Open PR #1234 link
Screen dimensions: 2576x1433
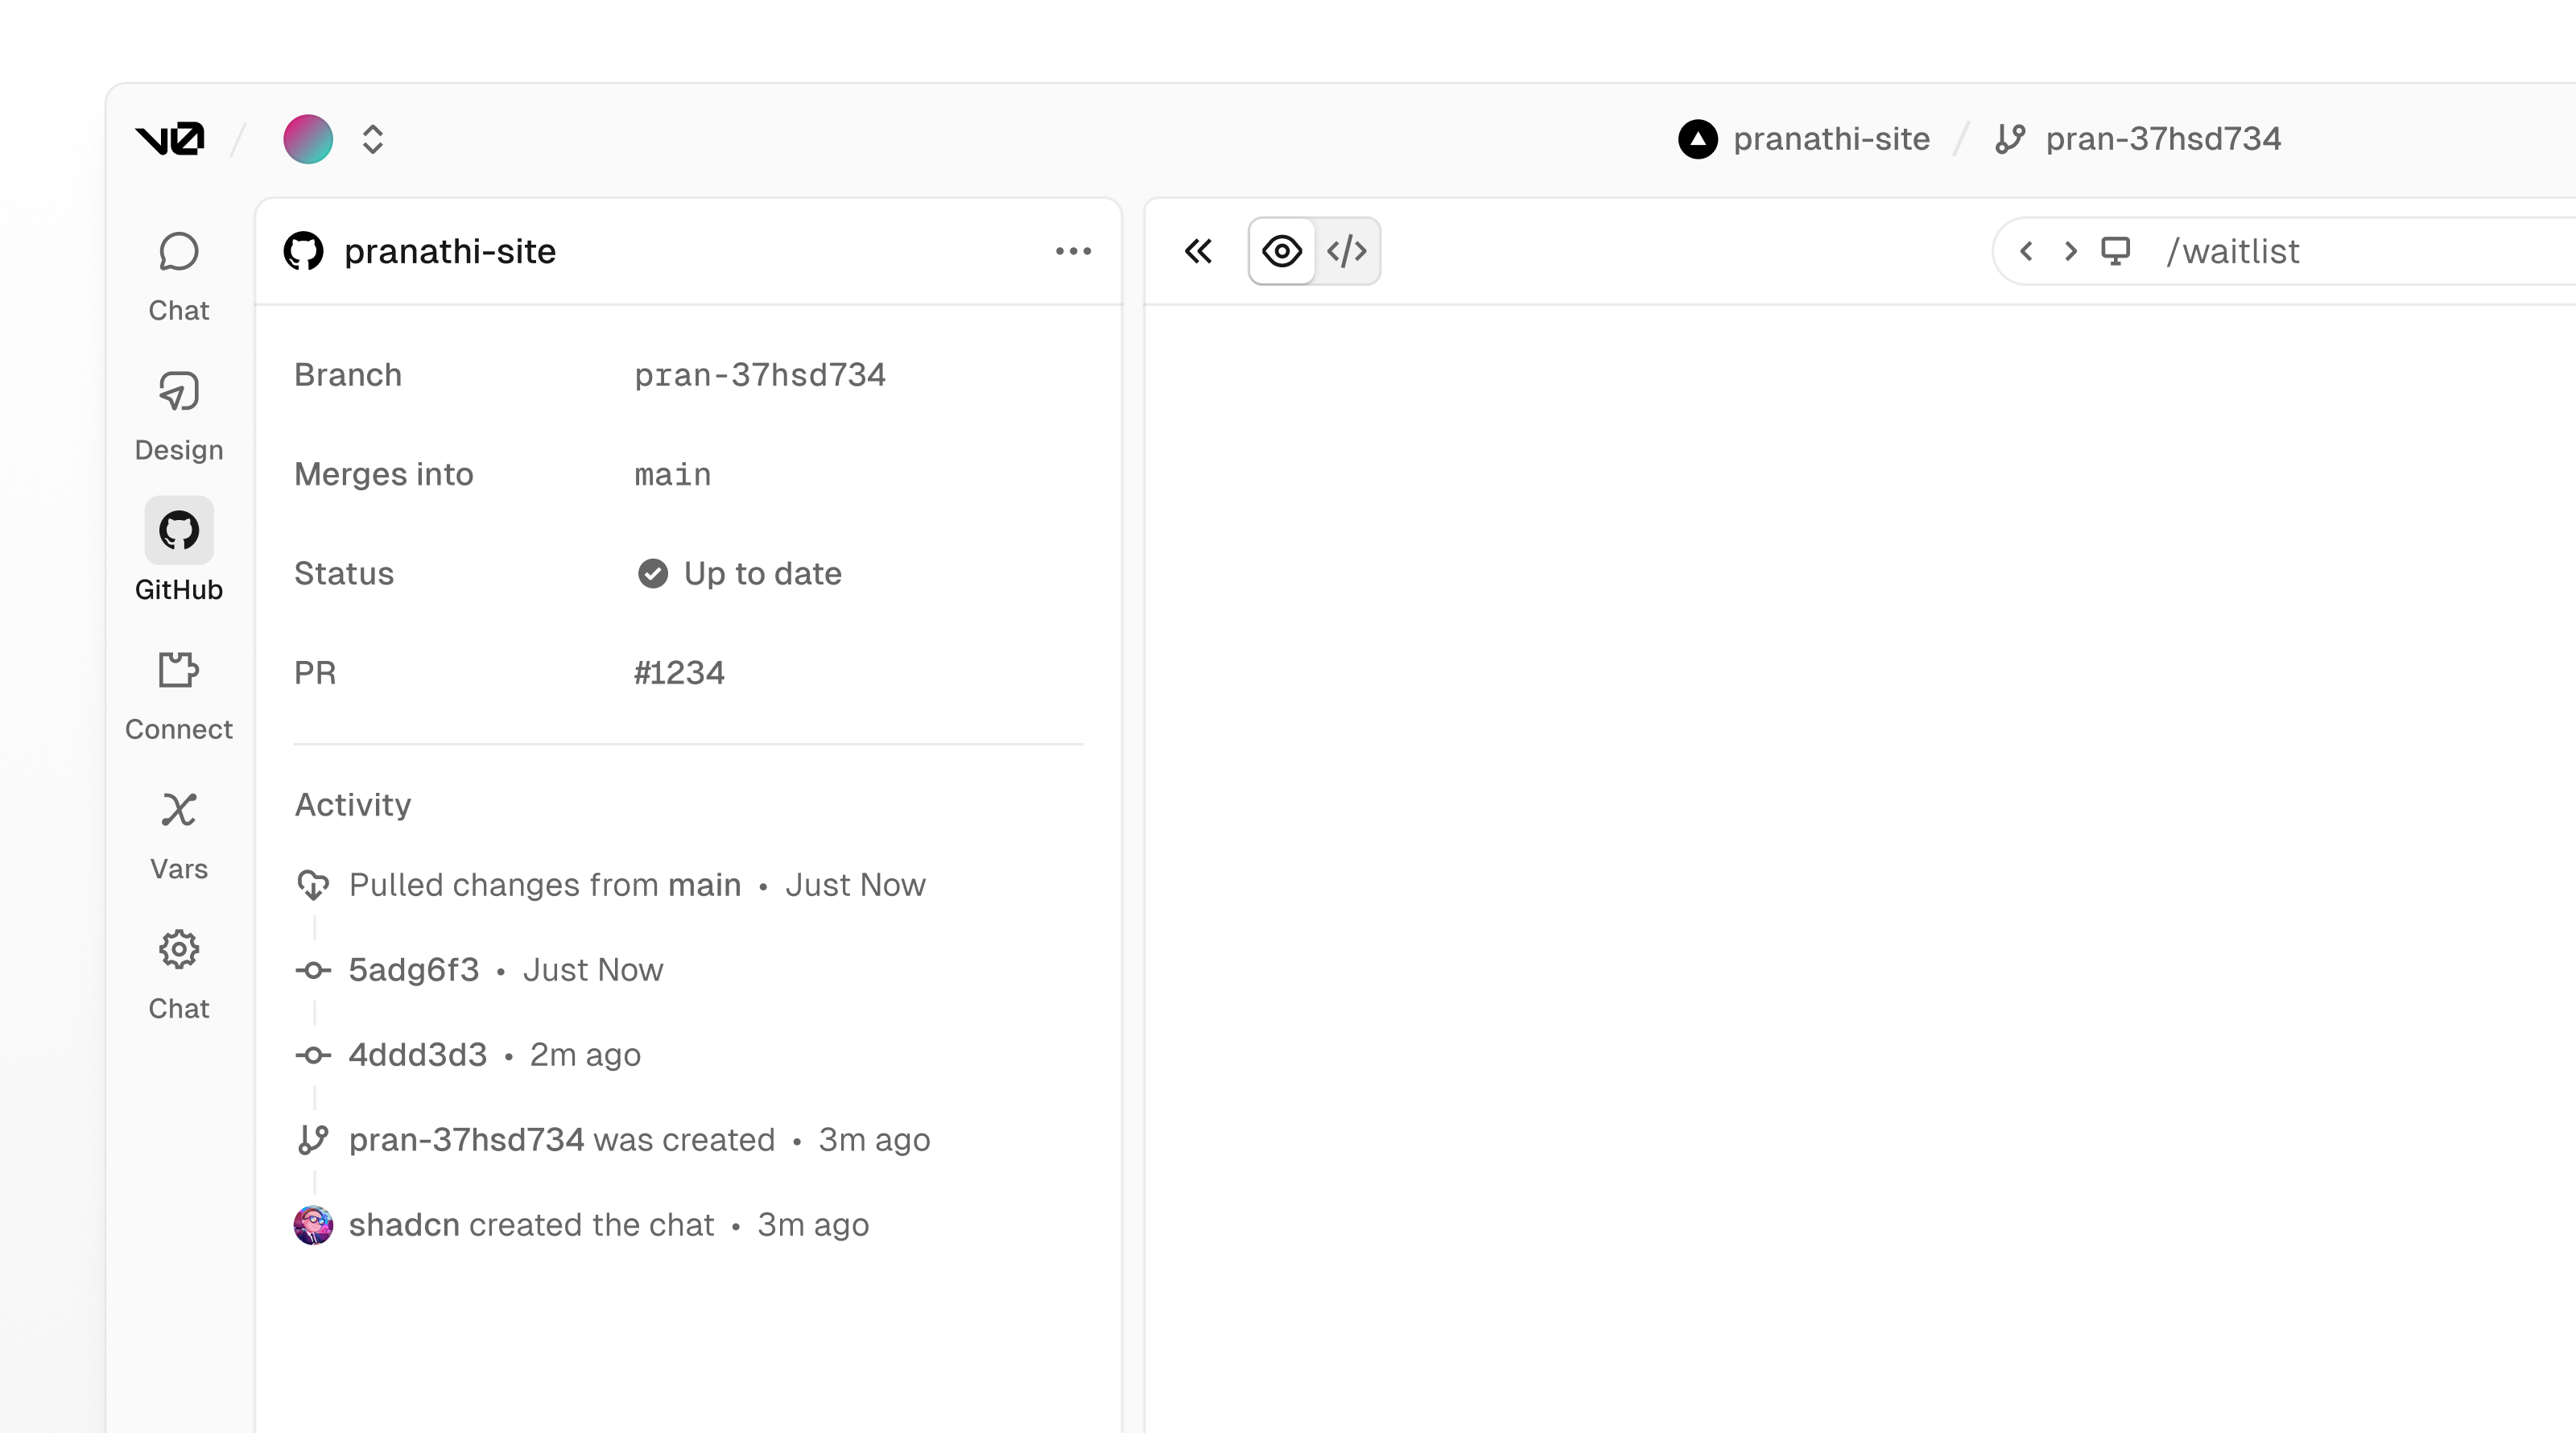(679, 673)
